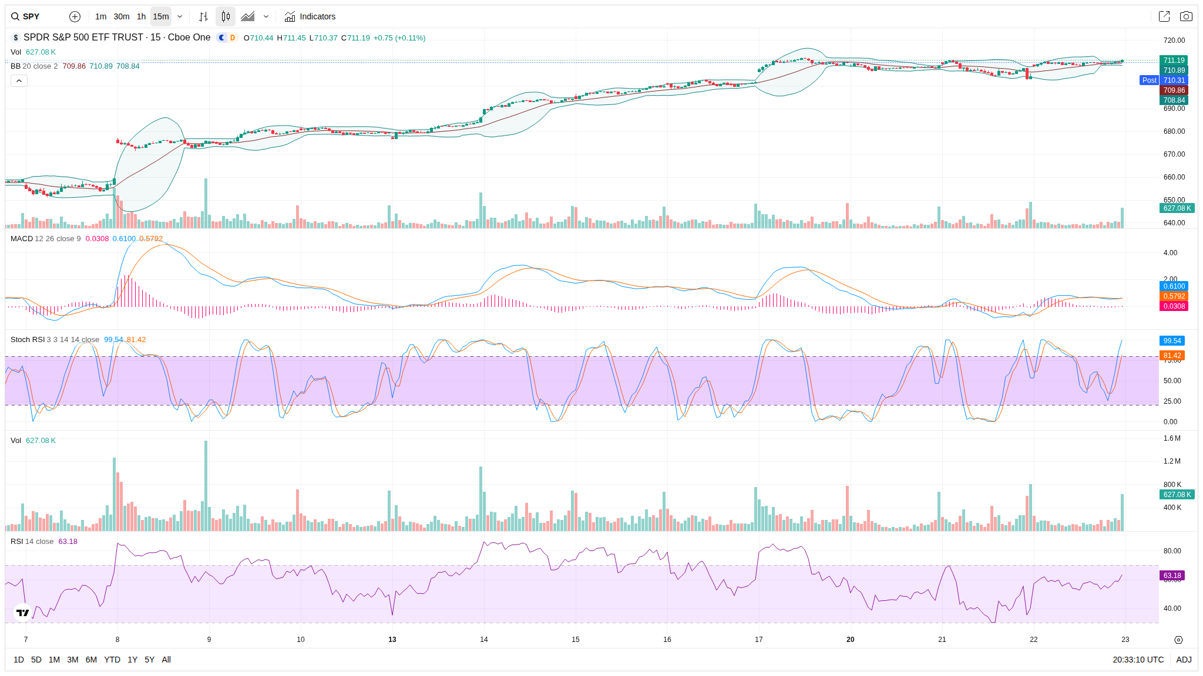Image resolution: width=1203 pixels, height=676 pixels.
Task: Set date range to YTD
Action: [112, 660]
